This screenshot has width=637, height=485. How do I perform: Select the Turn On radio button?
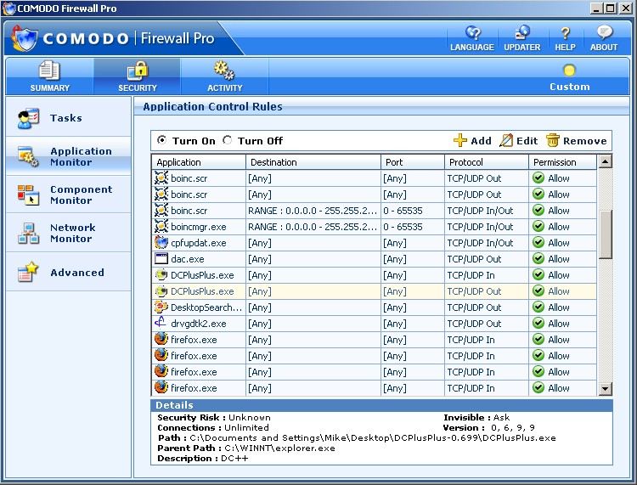click(x=161, y=140)
